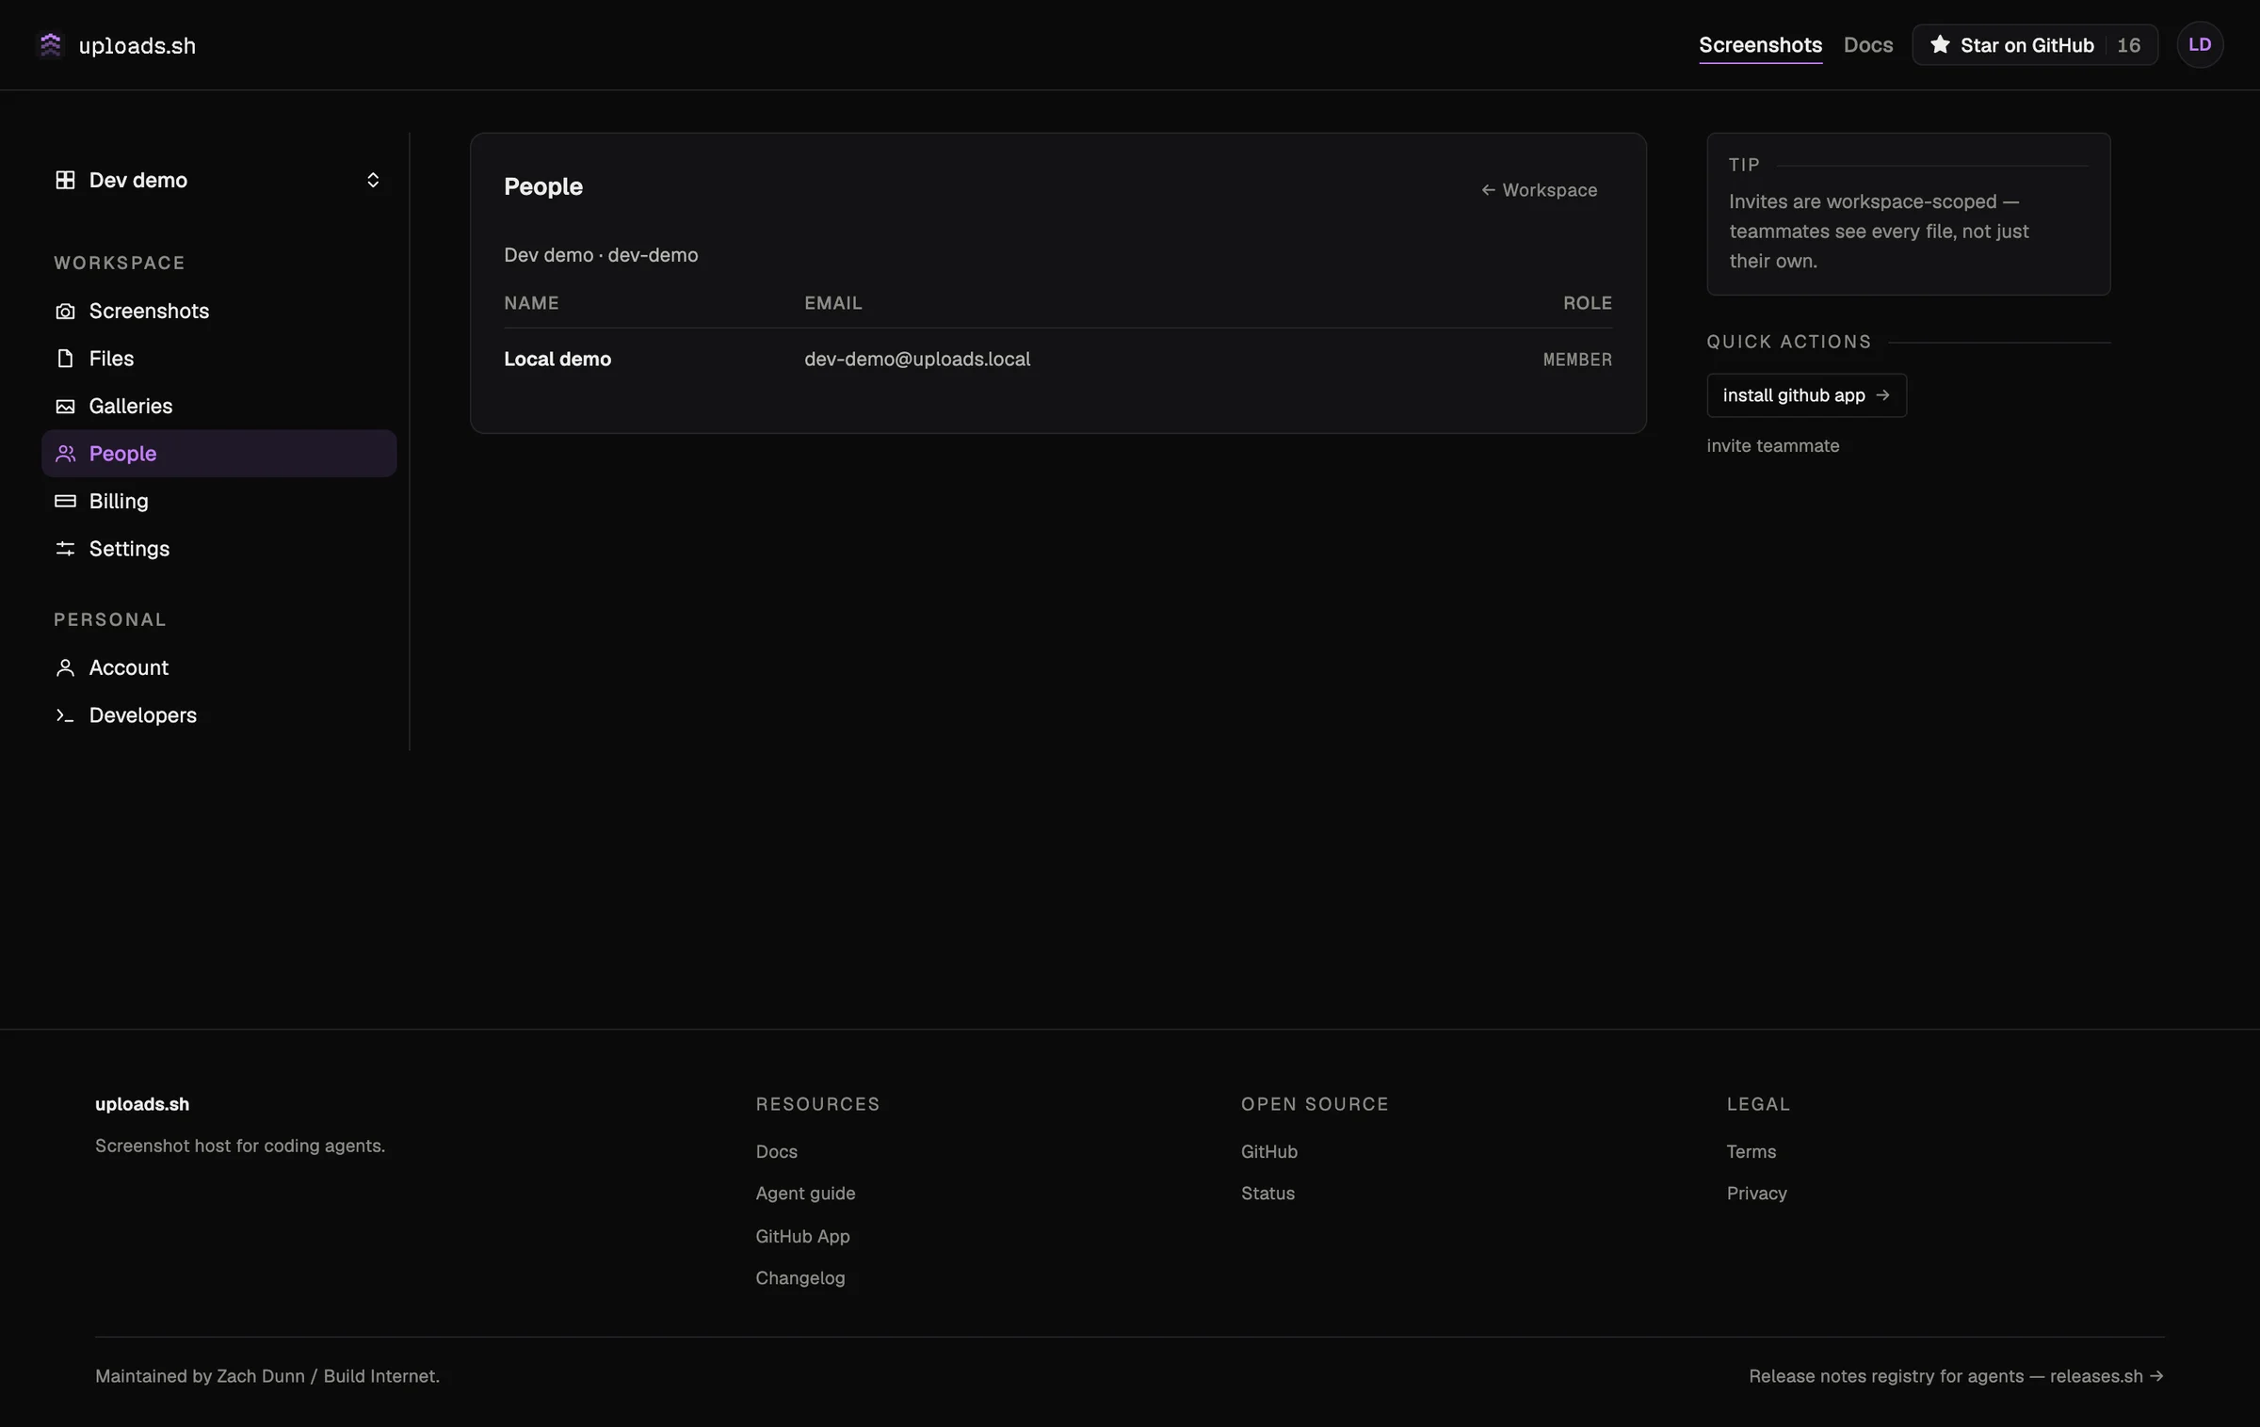Viewport: 2260px width, 1427px height.
Task: Click Maintained by Zach Dunn footer text
Action: pos(267,1376)
